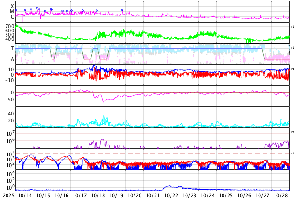297x199 pixels.
Task: Click the A sector axis label
Action: point(12,59)
